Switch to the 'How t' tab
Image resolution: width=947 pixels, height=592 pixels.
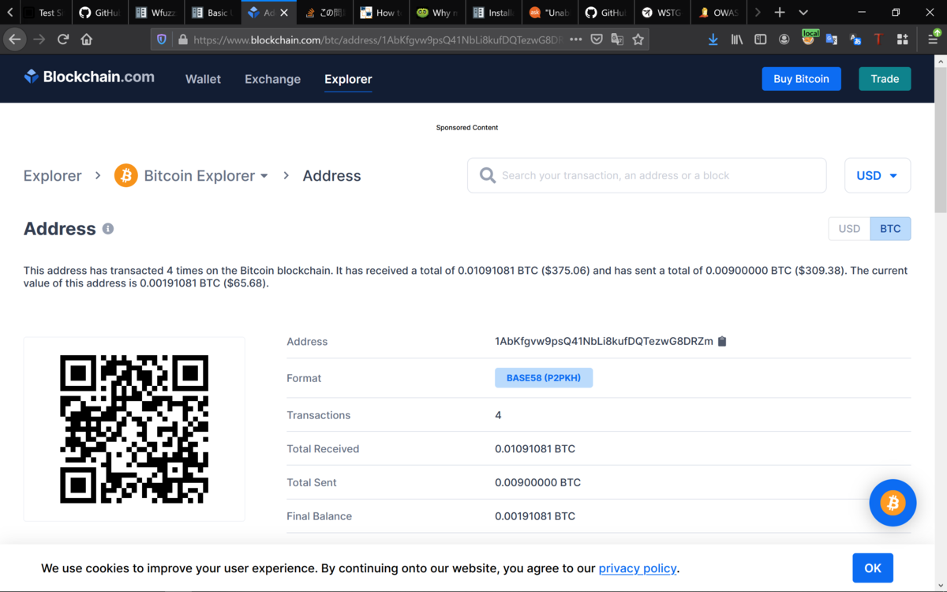point(380,13)
